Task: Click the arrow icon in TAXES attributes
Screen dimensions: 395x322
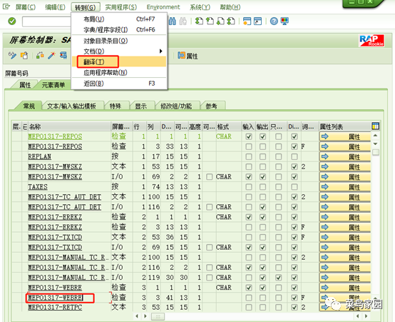Action: tap(325, 187)
